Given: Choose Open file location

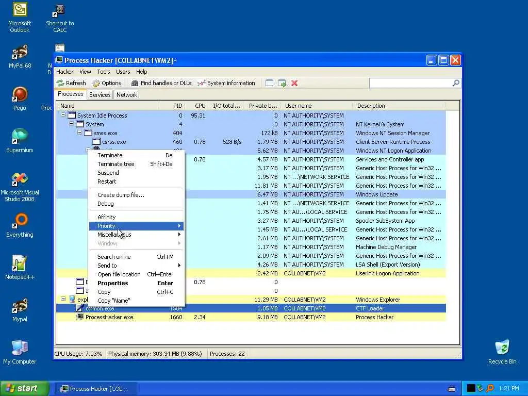Looking at the screenshot, I should (136, 274).
